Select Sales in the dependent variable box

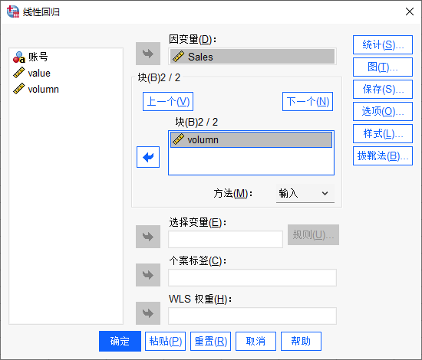(252, 57)
